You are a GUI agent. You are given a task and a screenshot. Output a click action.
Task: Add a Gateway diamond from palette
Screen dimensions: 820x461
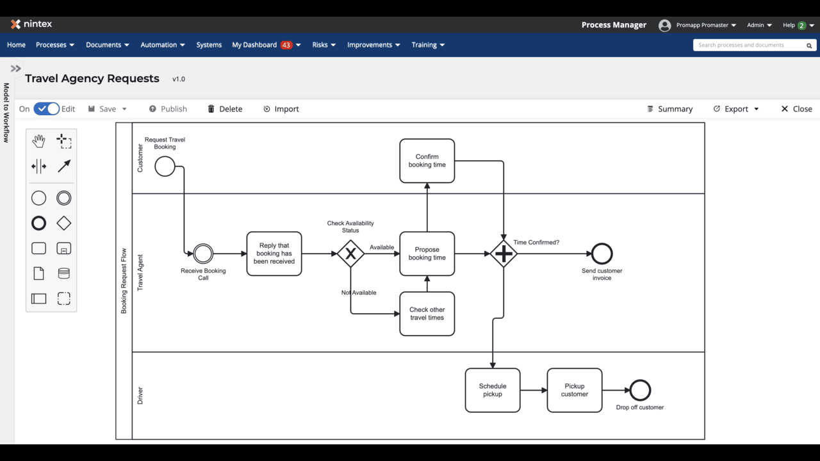coord(64,223)
